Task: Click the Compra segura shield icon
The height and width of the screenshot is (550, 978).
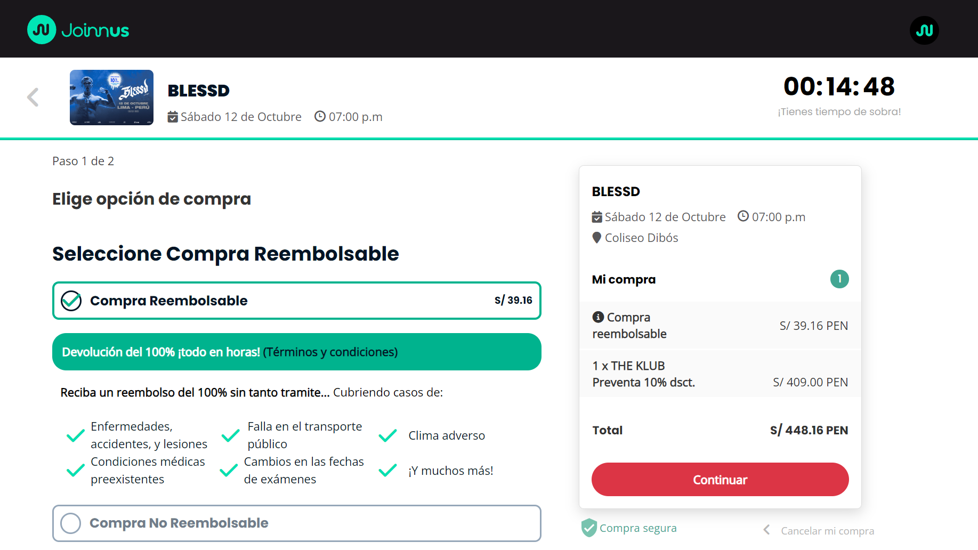Action: coord(588,528)
